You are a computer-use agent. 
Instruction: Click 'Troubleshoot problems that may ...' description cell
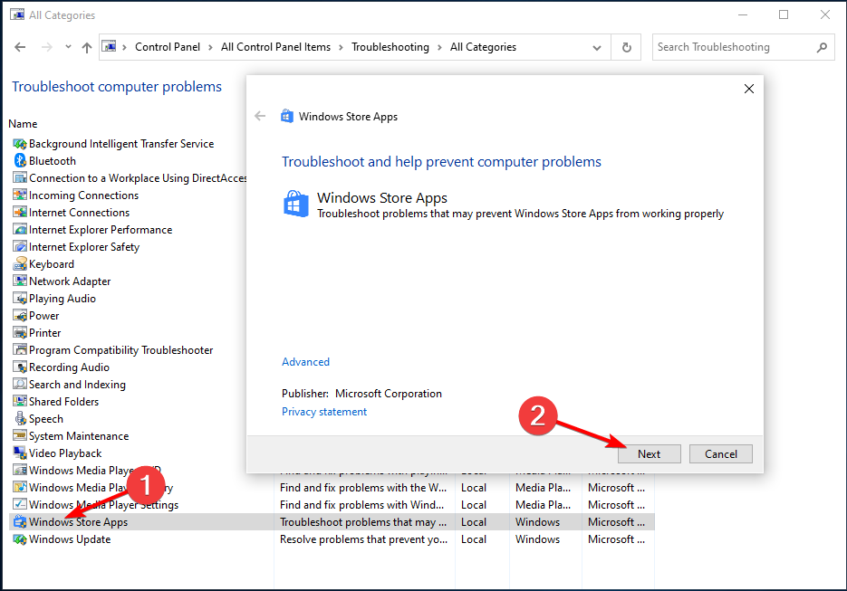363,522
